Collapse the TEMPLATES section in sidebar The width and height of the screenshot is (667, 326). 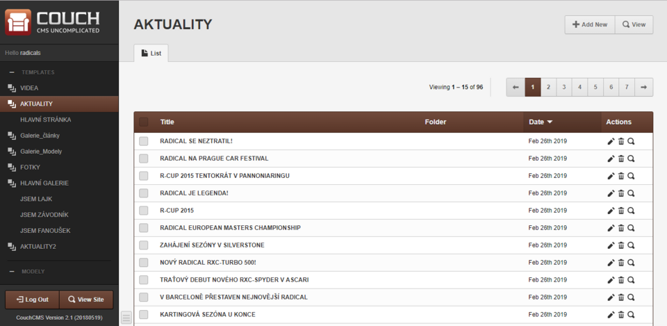click(x=12, y=72)
